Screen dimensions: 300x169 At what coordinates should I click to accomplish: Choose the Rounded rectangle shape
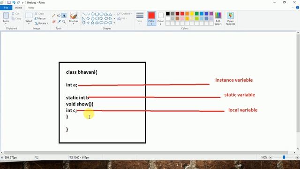coord(101,14)
